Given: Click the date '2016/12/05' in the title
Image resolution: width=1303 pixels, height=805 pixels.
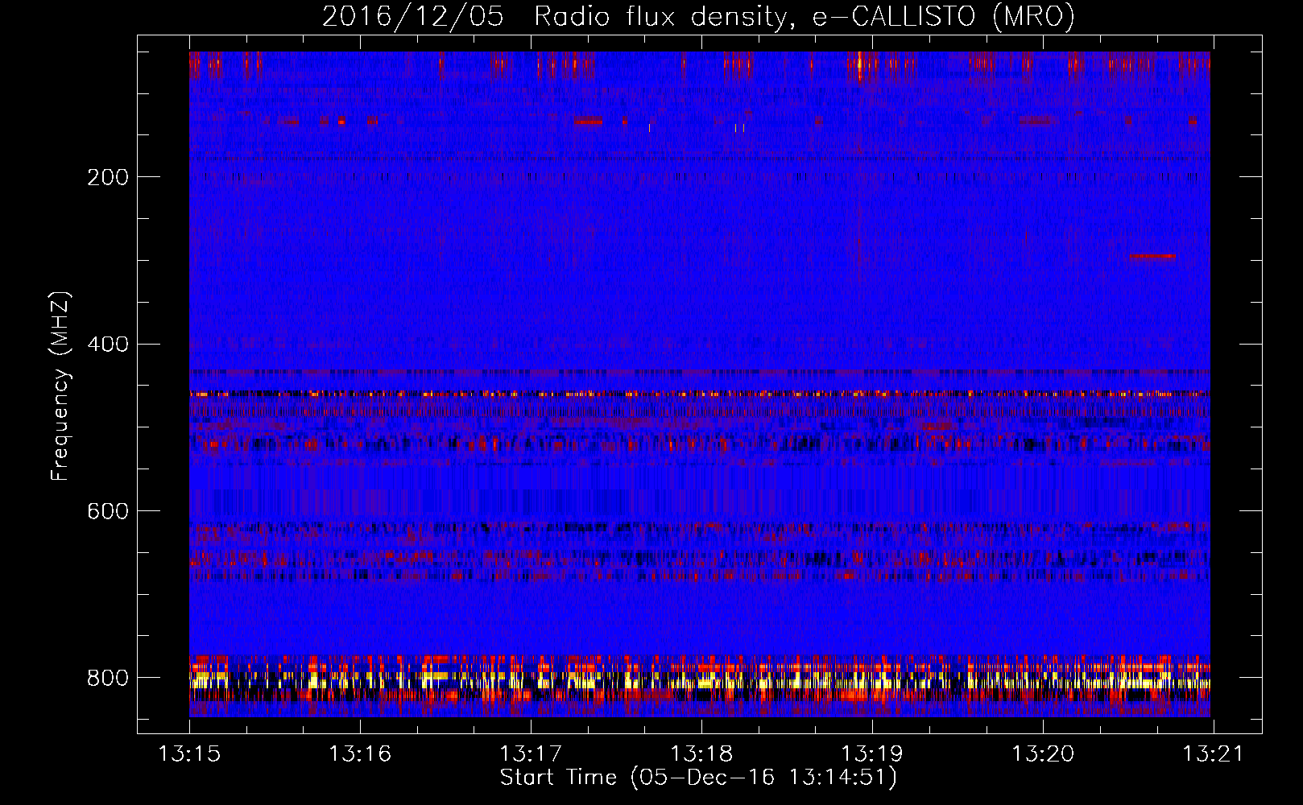Looking at the screenshot, I should click(413, 17).
